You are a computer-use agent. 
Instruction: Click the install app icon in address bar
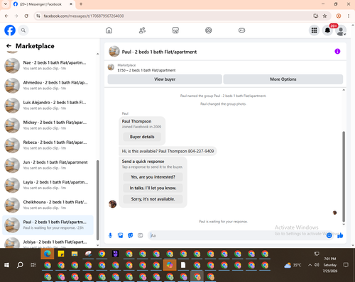[x=316, y=16]
